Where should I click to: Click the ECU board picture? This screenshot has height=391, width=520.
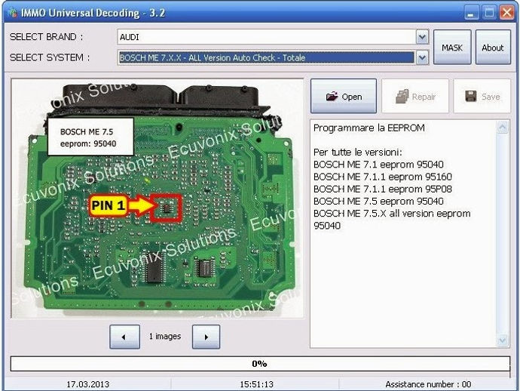tap(158, 199)
